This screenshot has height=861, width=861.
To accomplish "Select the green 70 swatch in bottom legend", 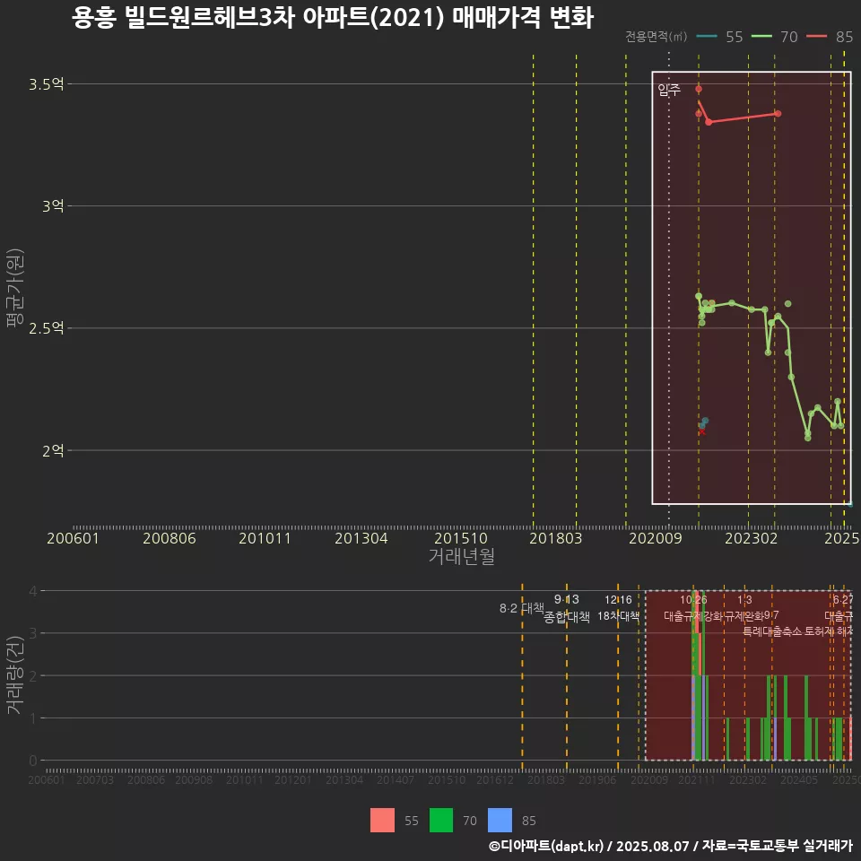I will (441, 821).
